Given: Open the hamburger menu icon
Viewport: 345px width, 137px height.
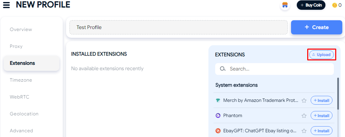Looking at the screenshot, I should 6,5.
